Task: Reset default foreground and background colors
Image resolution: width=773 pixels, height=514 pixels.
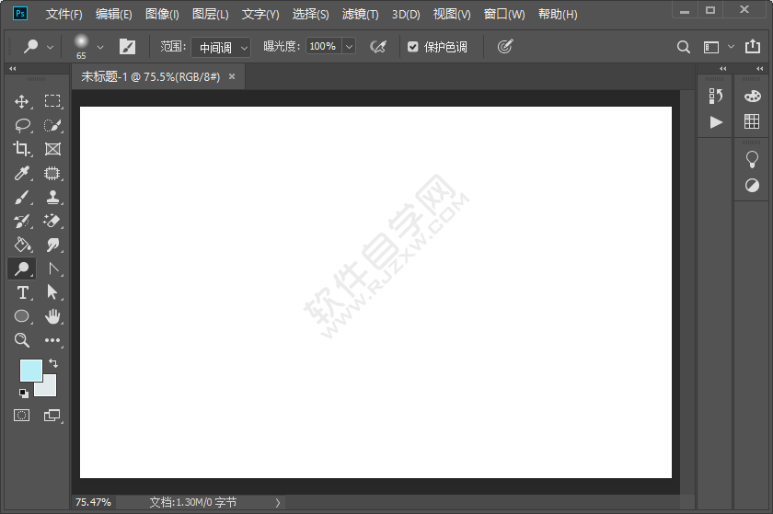Action: point(23,393)
